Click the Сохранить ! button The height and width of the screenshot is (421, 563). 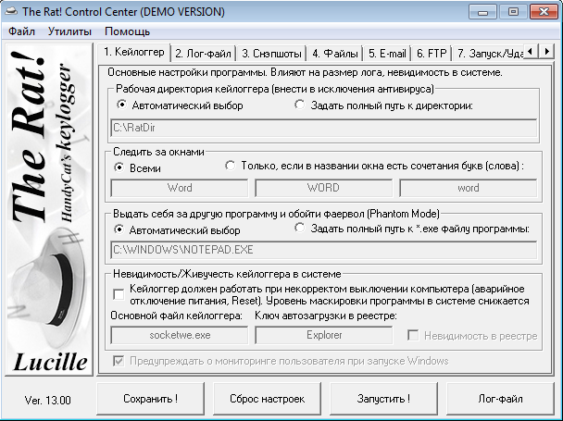click(x=150, y=399)
